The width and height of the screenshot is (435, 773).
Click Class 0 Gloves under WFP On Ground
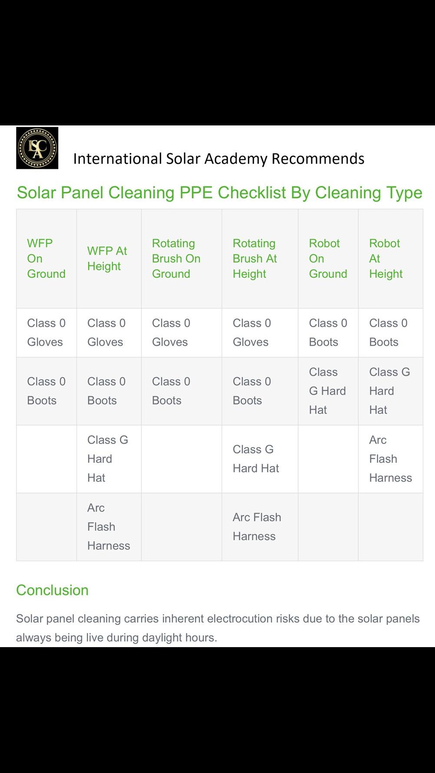pos(46,332)
